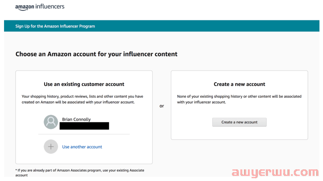Select Brian Connolly's profile avatar icon
The width and height of the screenshot is (323, 181).
pyautogui.click(x=51, y=122)
